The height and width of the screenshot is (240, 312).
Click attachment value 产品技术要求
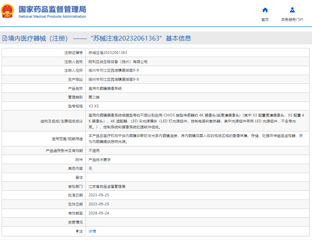coord(100,160)
